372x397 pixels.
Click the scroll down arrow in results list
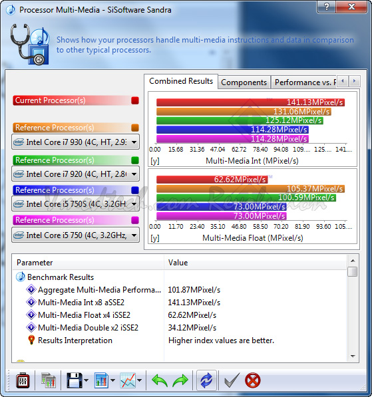tap(353, 356)
